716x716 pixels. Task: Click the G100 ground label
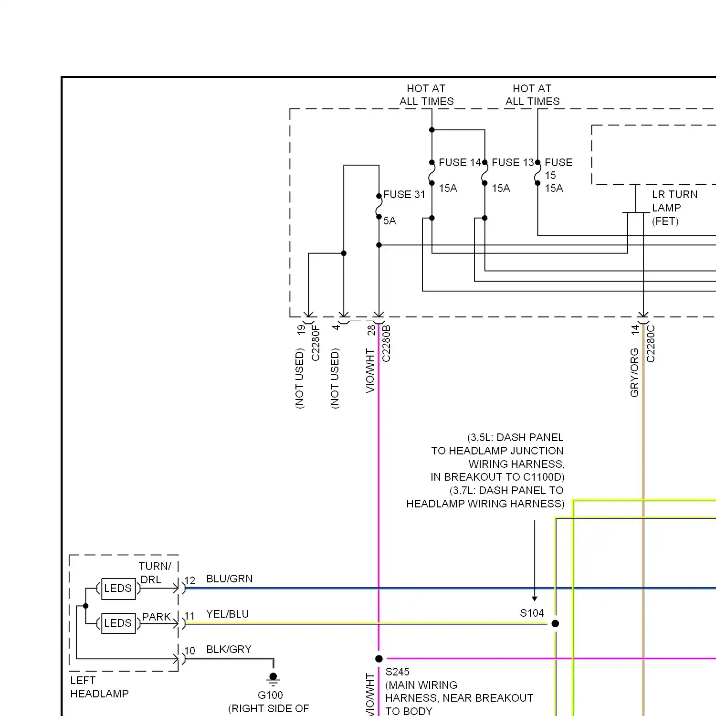270,695
